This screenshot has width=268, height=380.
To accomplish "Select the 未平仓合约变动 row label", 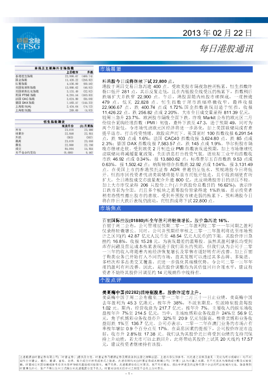I will click(26, 153).
